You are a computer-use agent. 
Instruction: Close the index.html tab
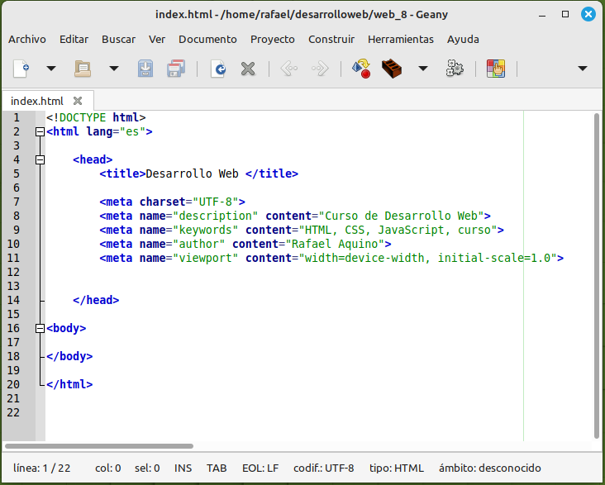(78, 101)
